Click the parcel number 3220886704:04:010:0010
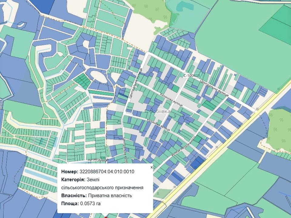 107,172
